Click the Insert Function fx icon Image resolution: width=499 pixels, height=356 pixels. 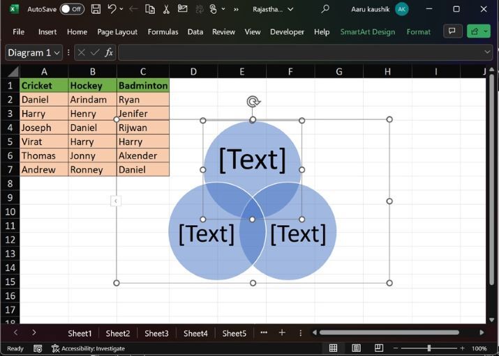109,52
